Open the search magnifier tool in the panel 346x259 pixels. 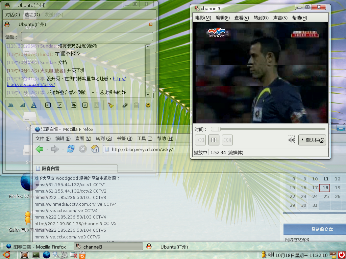click(x=56, y=255)
